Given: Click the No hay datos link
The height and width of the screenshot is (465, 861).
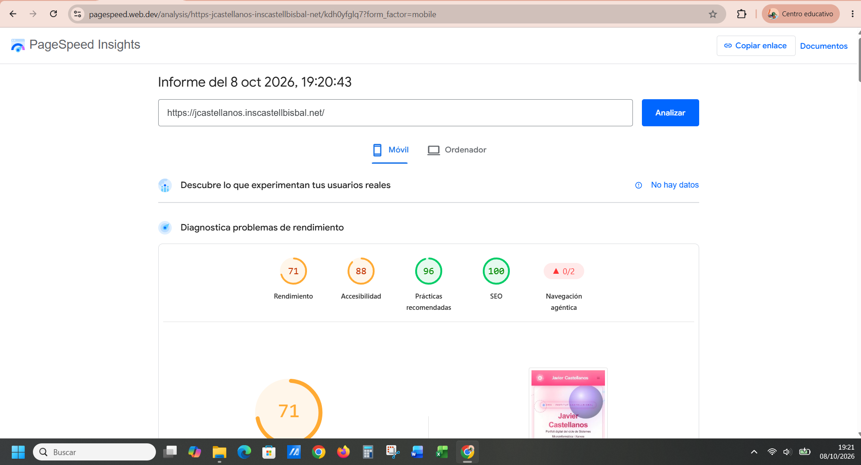Looking at the screenshot, I should tap(675, 185).
